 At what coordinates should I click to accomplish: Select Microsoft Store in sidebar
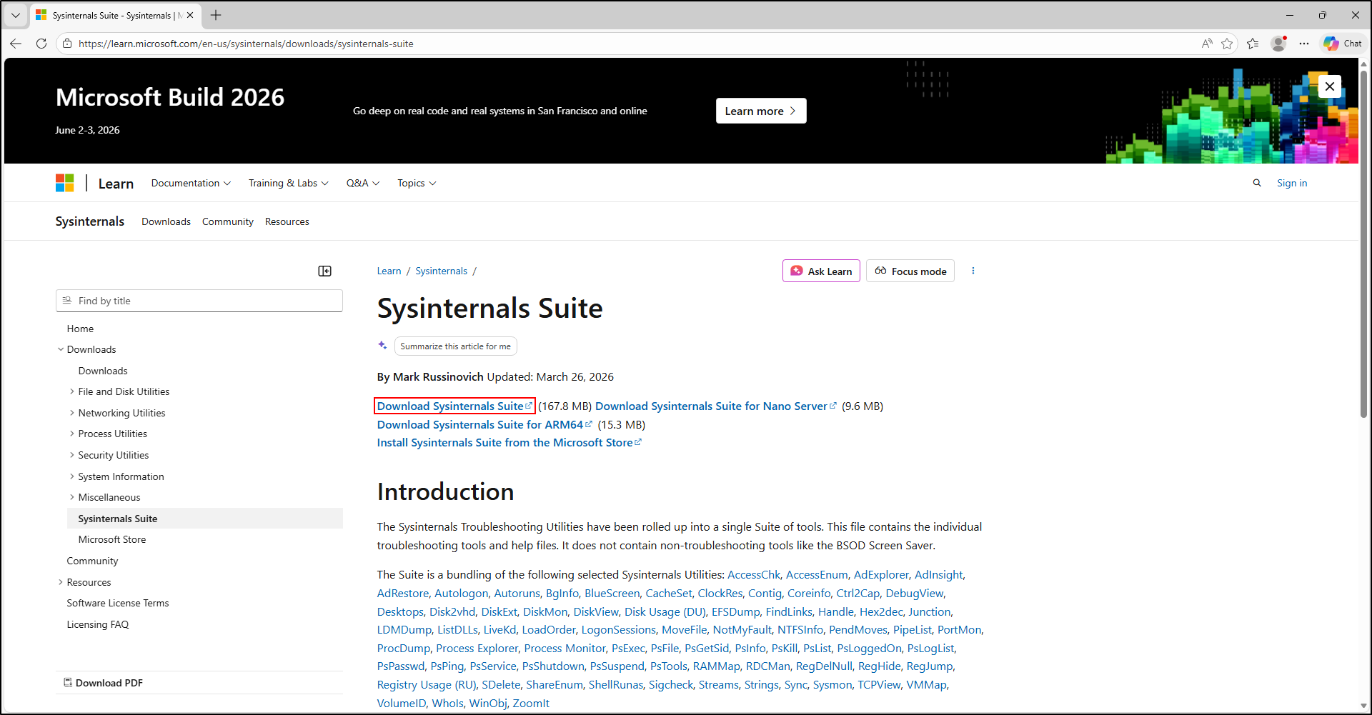[112, 539]
